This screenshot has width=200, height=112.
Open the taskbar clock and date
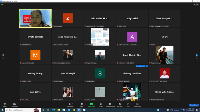(191, 110)
